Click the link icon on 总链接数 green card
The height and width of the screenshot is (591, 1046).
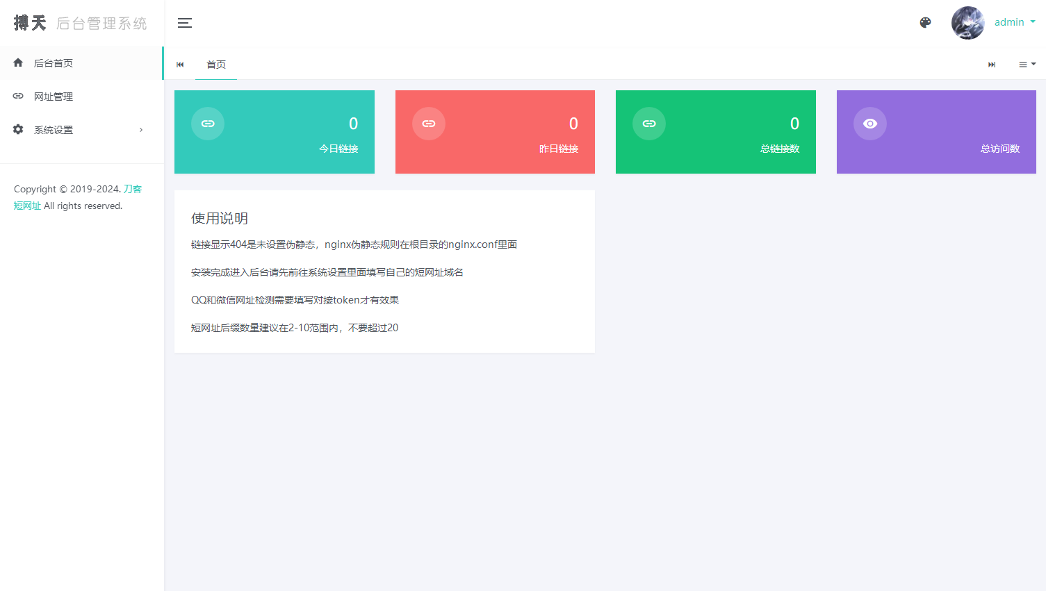(648, 123)
